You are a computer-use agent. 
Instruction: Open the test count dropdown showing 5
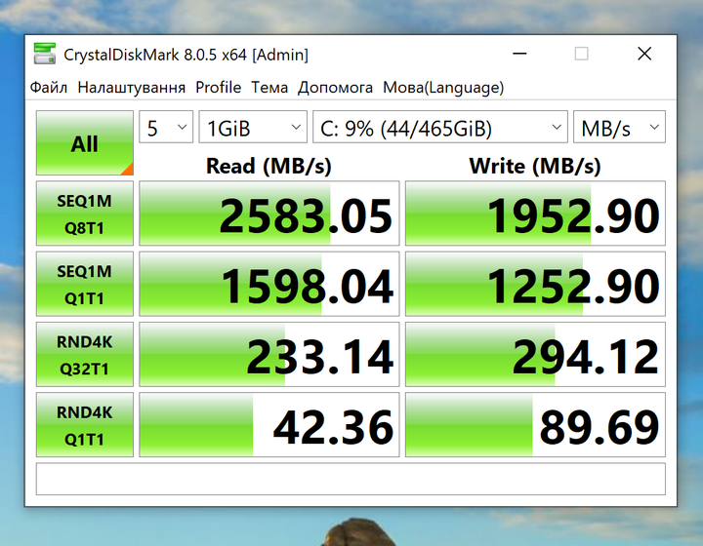166,127
